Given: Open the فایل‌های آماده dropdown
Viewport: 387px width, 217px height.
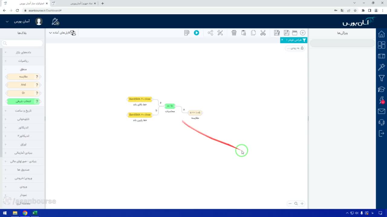Looking at the screenshot, I should [62, 33].
